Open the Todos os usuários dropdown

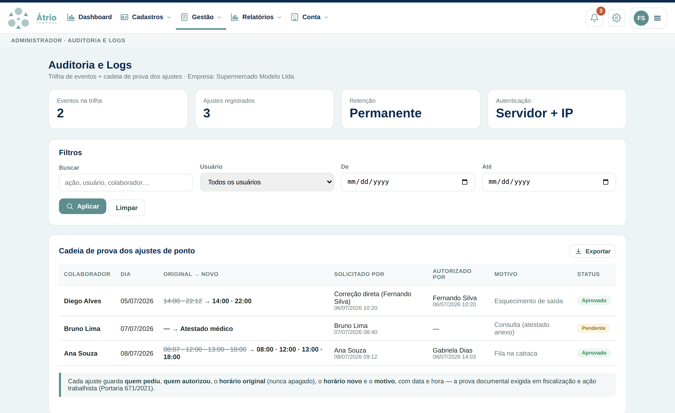coord(266,182)
